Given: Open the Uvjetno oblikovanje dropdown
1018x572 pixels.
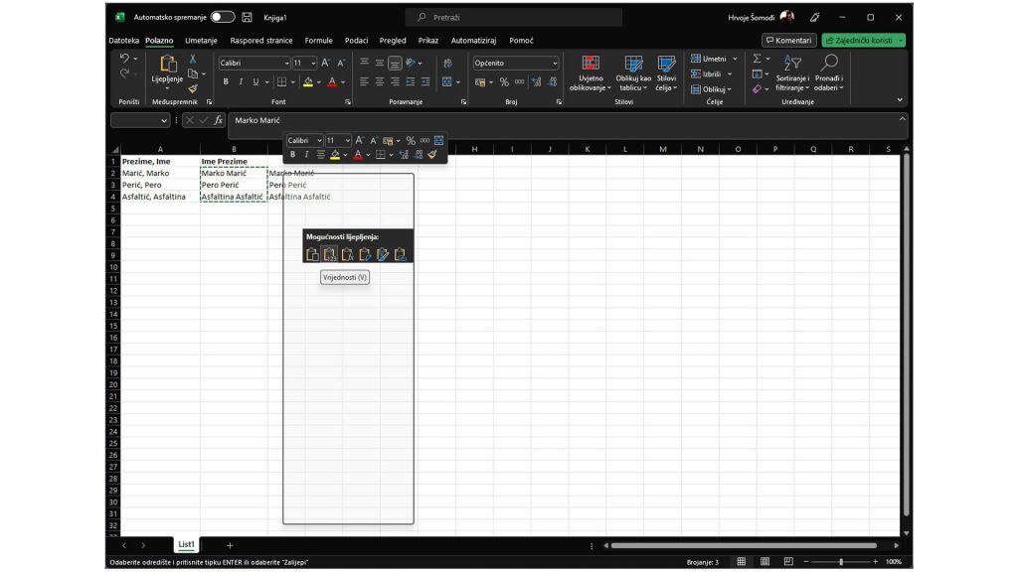Looking at the screenshot, I should tap(591, 73).
